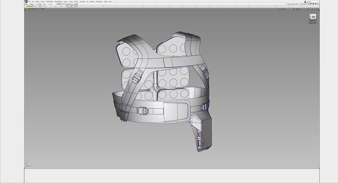Toggle the DefaultLayer visibility checkbox

36,6
